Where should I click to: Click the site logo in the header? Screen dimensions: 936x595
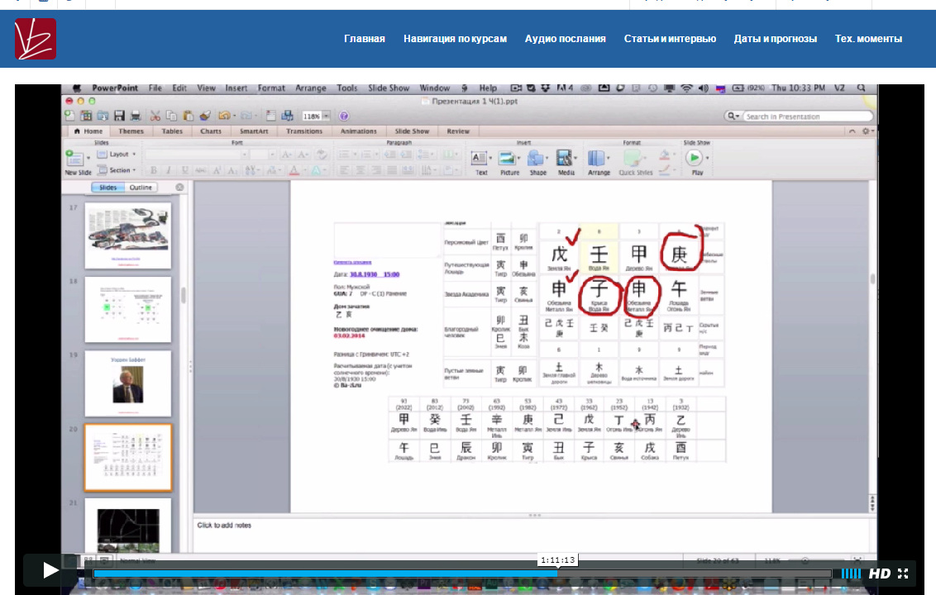pyautogui.click(x=36, y=39)
